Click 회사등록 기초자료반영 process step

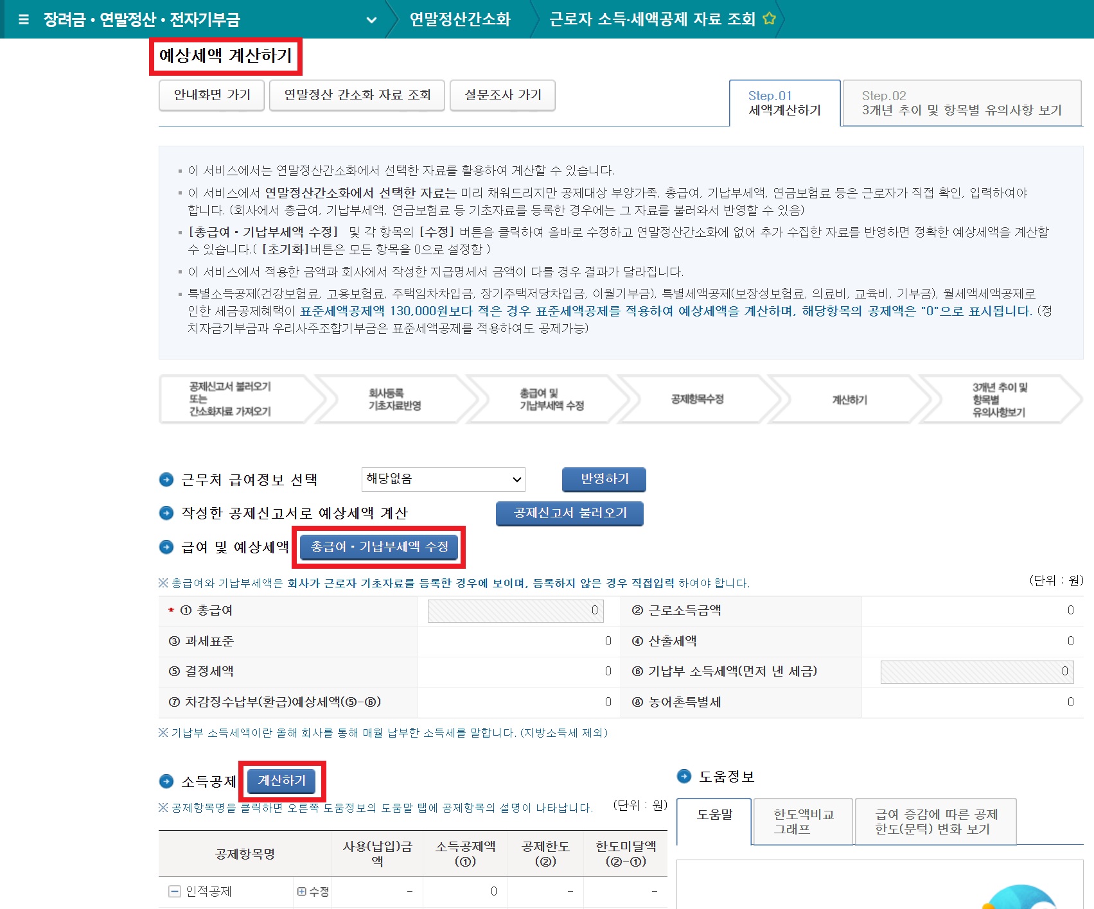394,399
